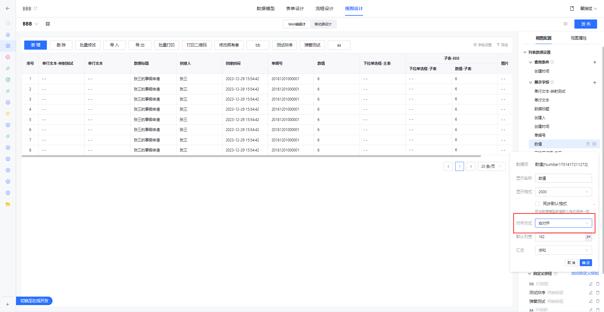
Task: Add a query condition with plus icon
Action: tap(595, 62)
